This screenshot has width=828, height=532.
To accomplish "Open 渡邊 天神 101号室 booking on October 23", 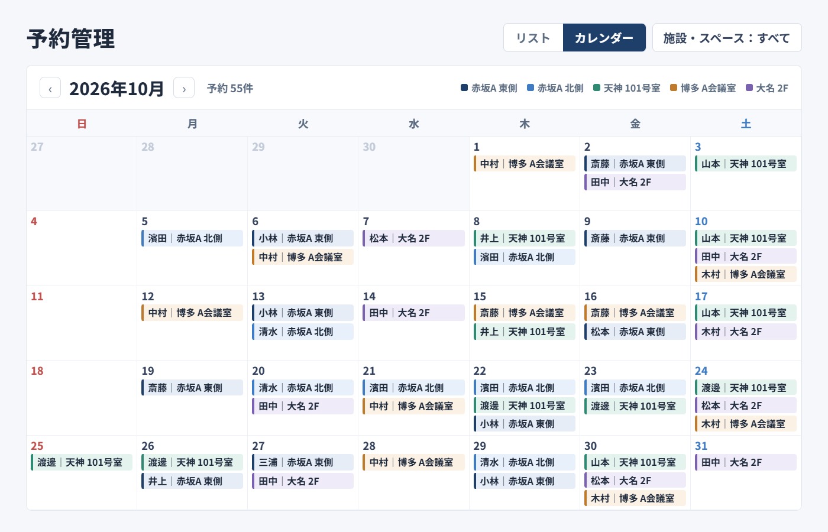I will 635,406.
